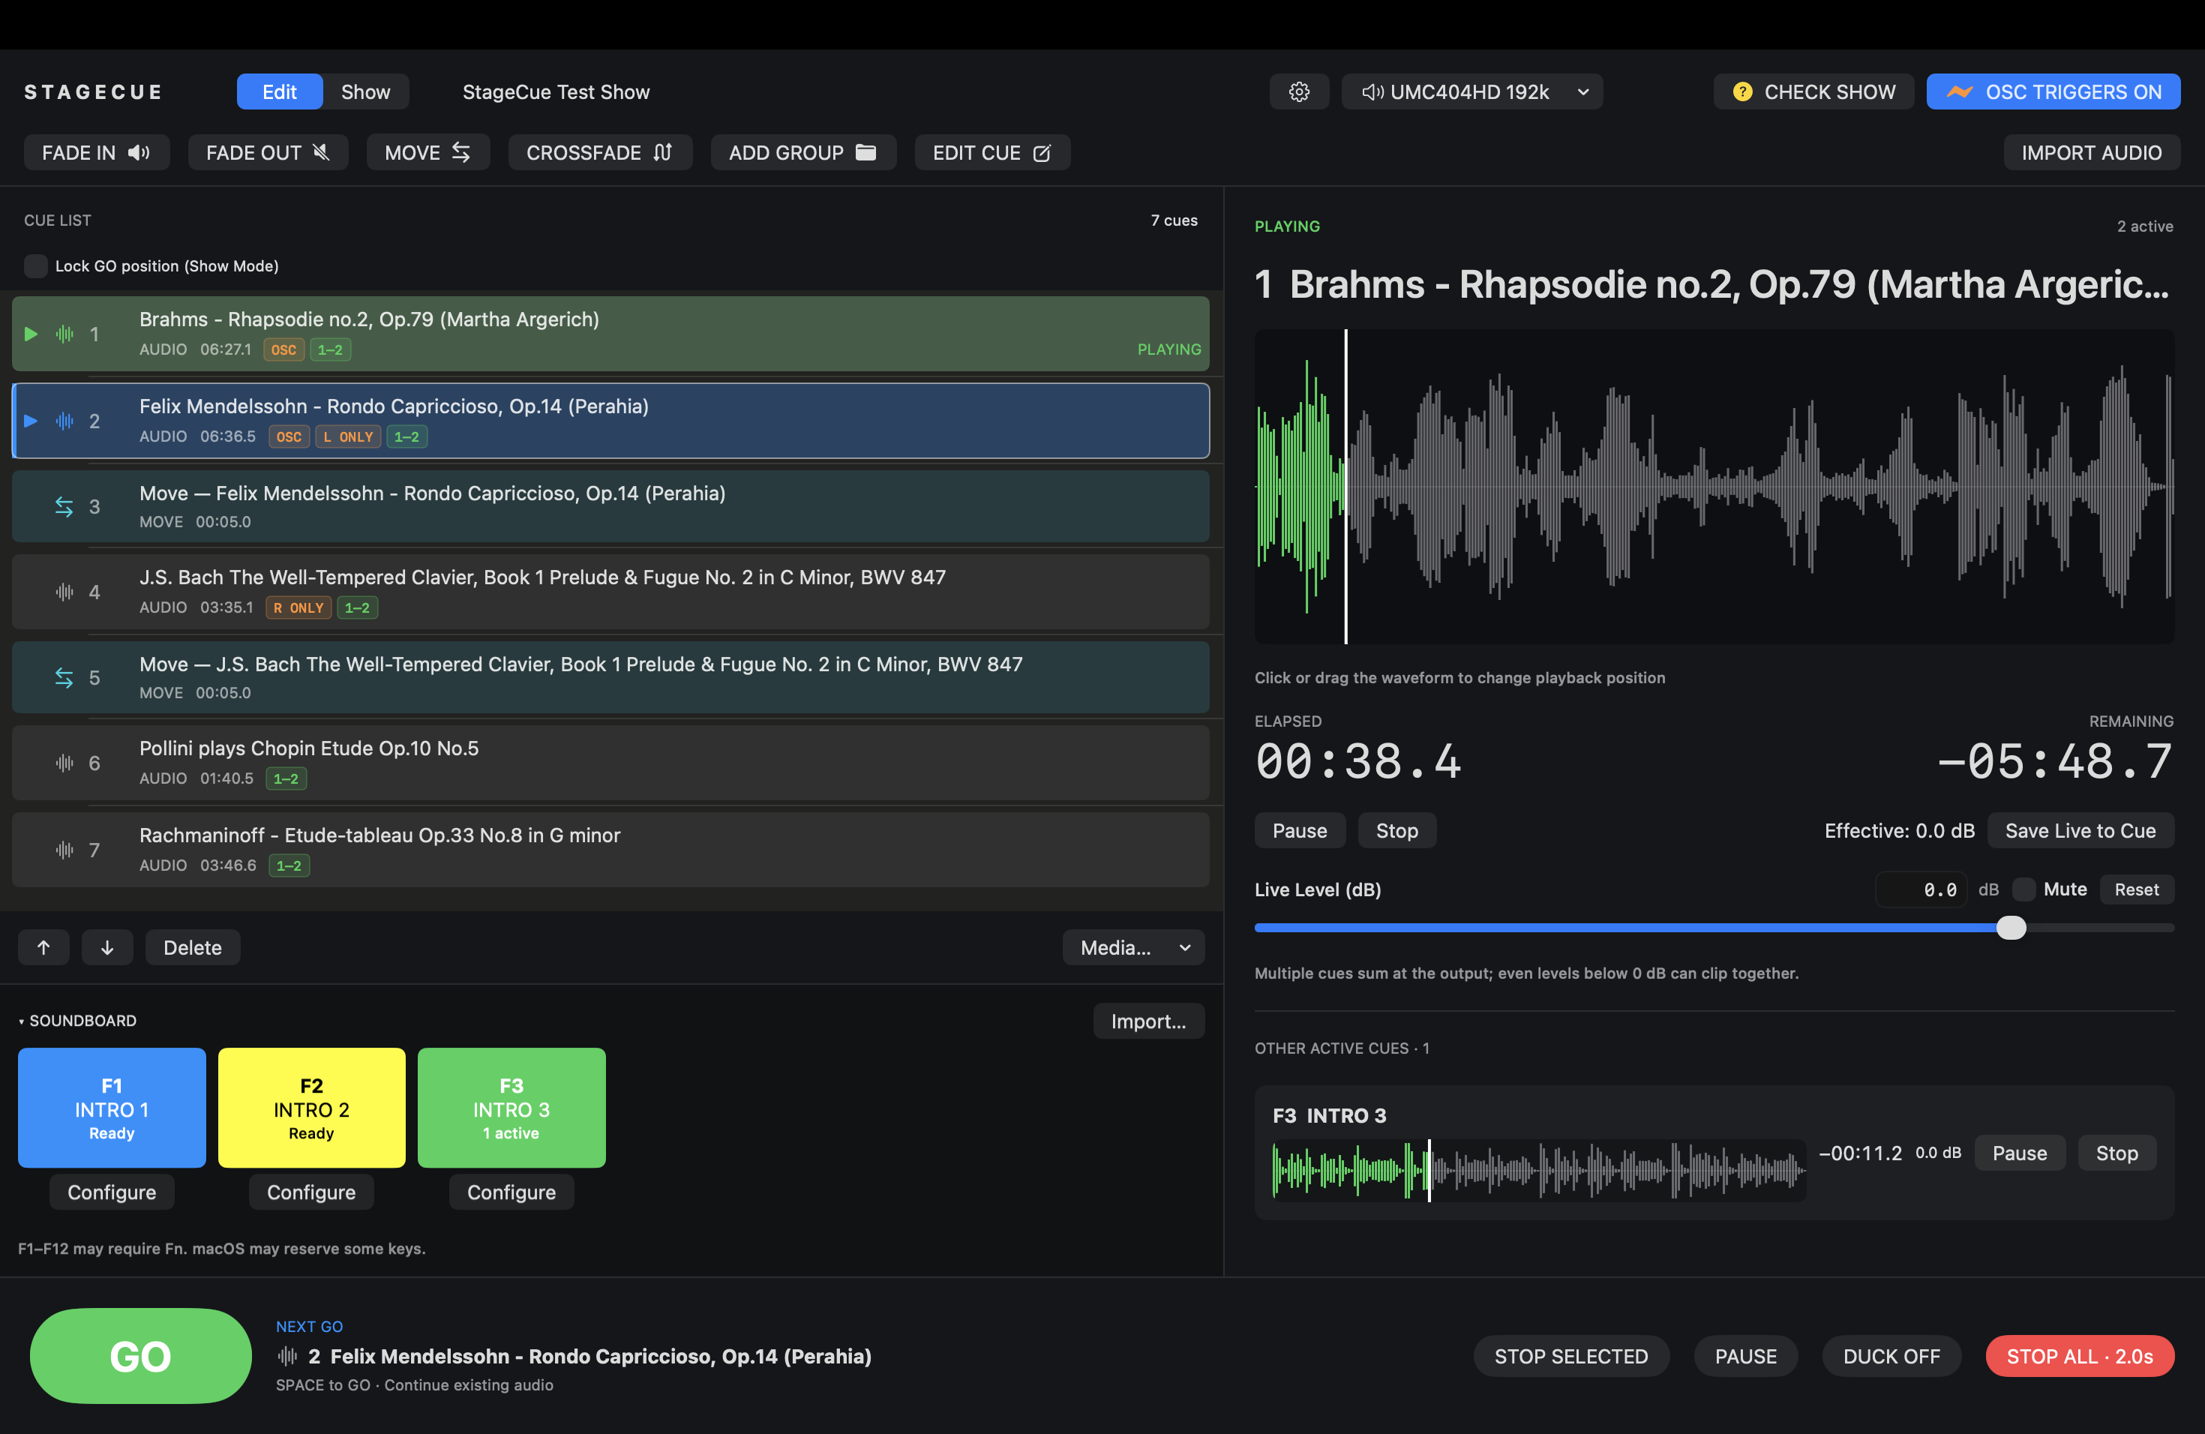Click the waveform icon on cue 1 Brahms
This screenshot has height=1434, width=2205.
[x=64, y=334]
